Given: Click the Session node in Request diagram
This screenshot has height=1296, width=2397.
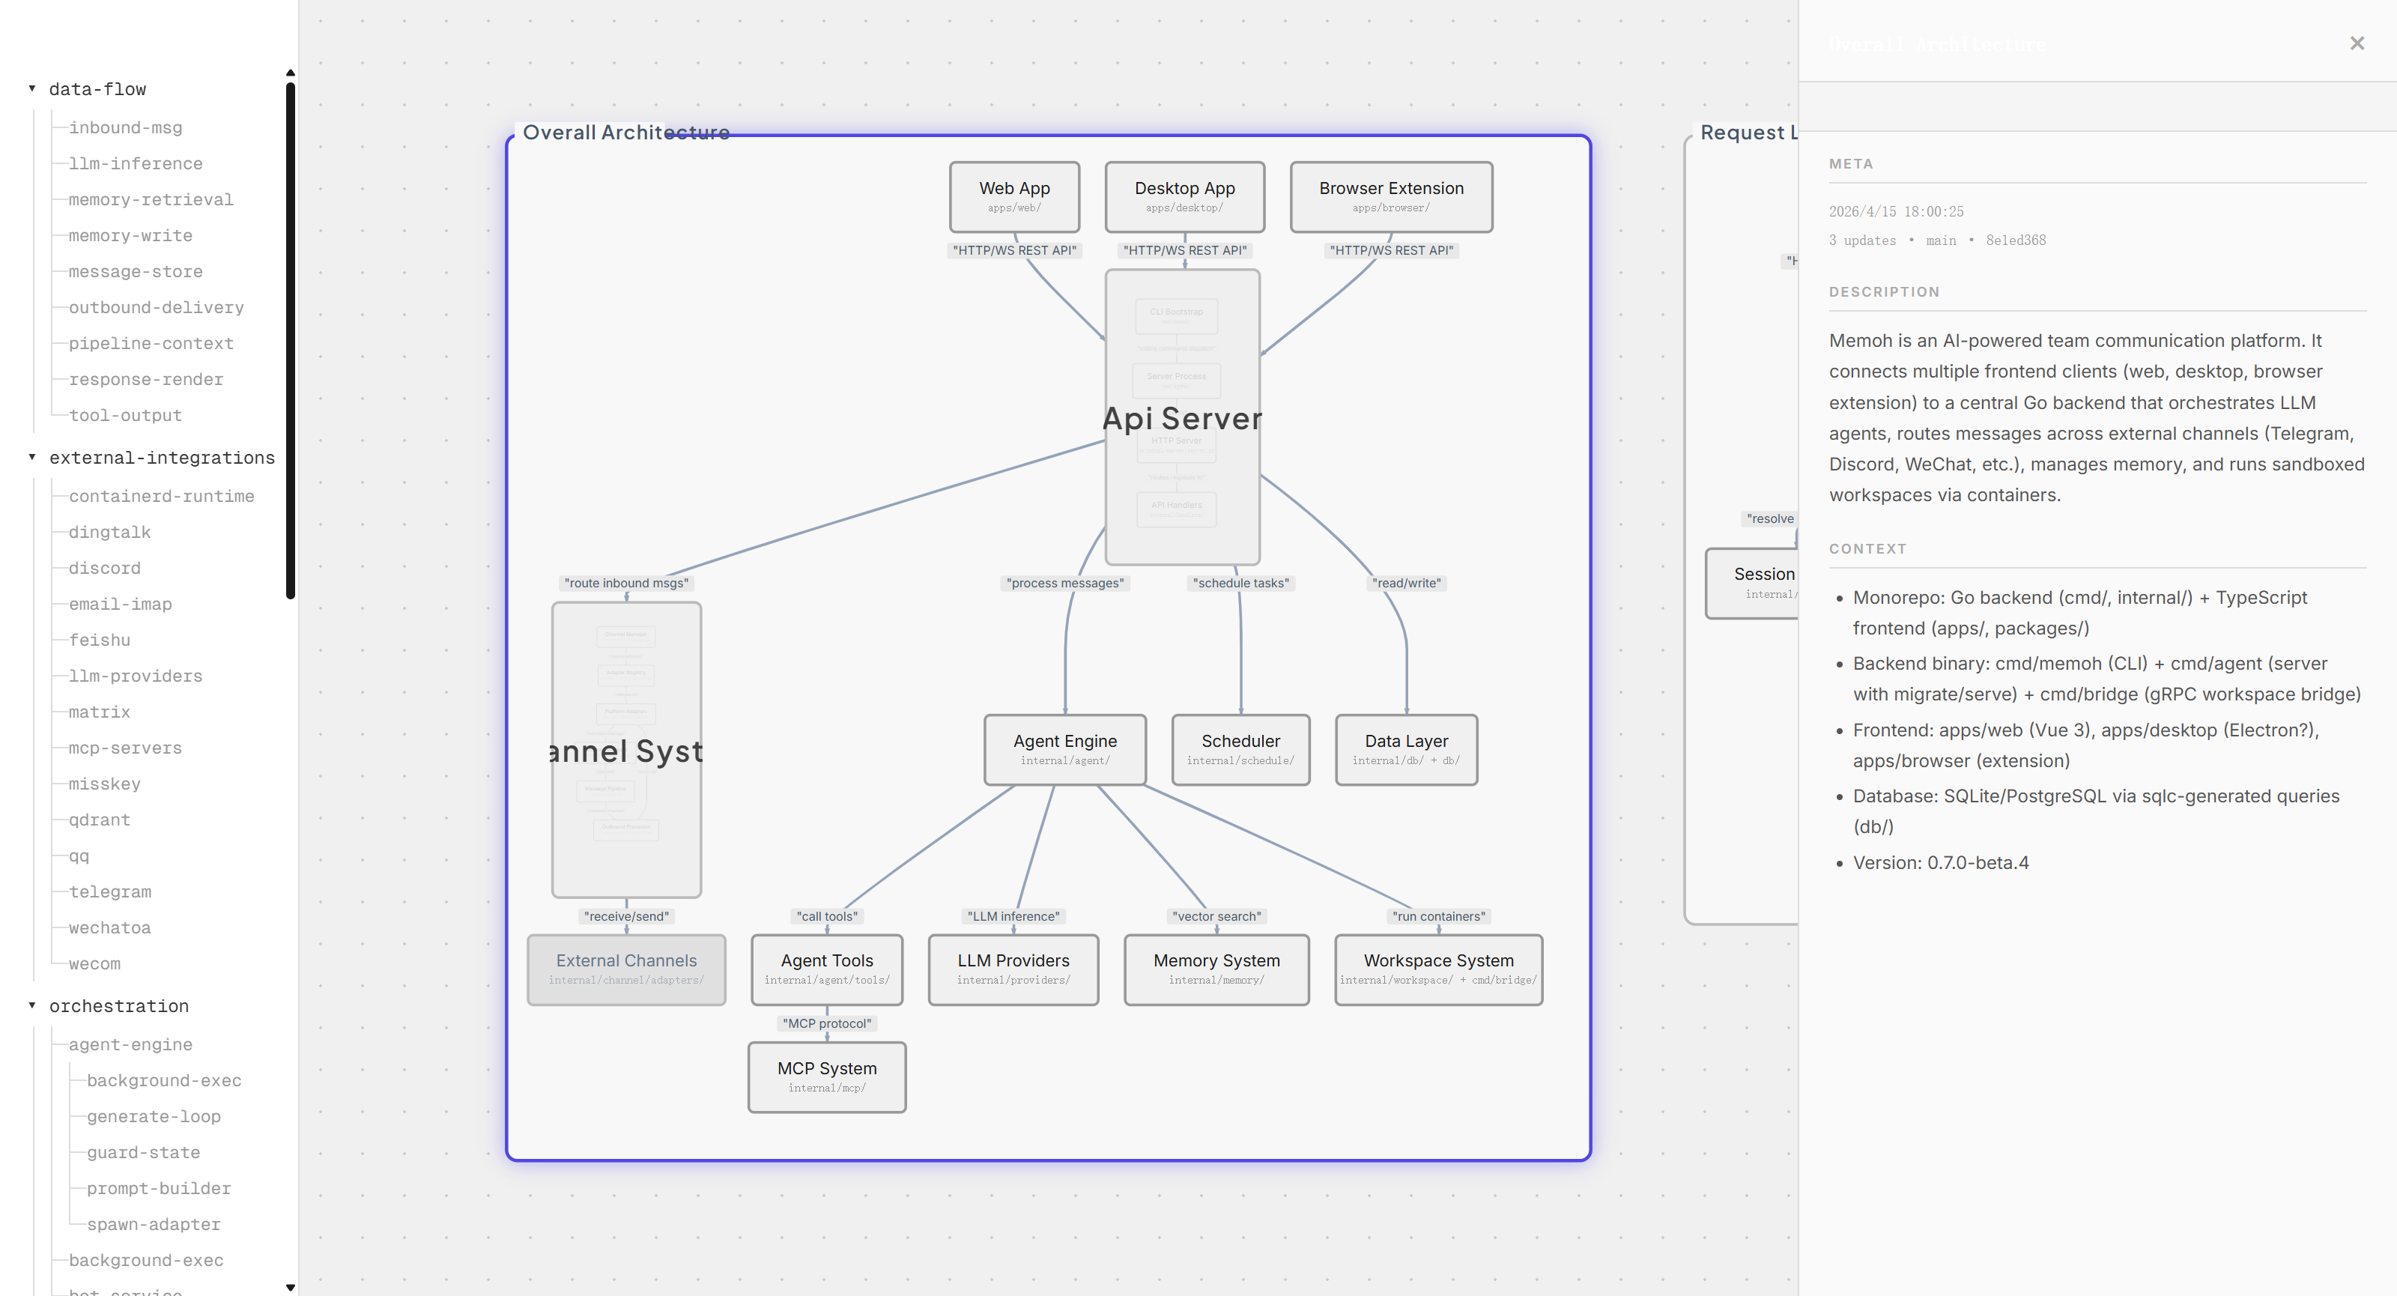Looking at the screenshot, I should point(1753,582).
